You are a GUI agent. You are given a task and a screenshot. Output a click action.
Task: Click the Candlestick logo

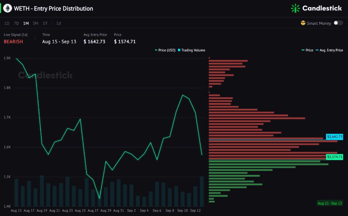[x=316, y=9]
